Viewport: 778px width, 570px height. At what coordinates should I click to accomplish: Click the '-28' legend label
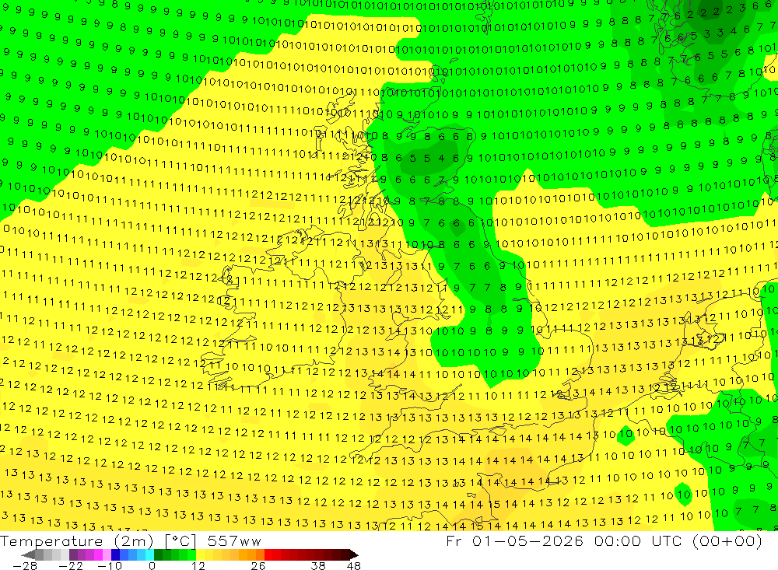(25, 565)
